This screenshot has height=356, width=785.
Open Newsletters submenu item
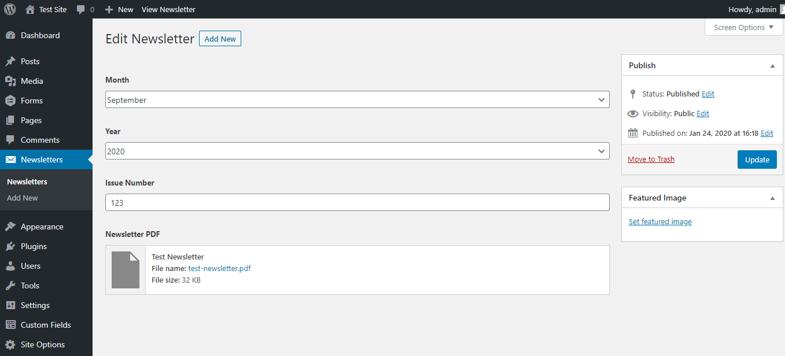pos(27,181)
